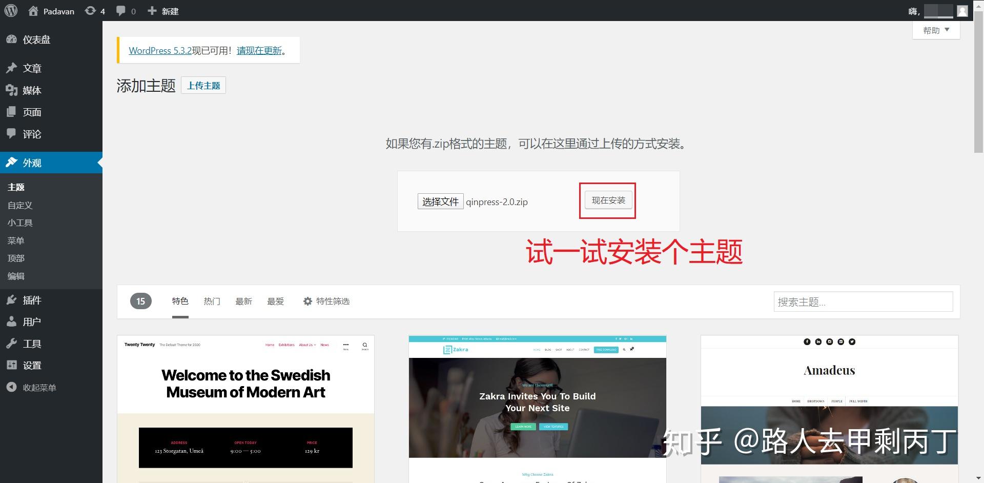
Task: Click the 现在安装 install button
Action: coord(608,200)
